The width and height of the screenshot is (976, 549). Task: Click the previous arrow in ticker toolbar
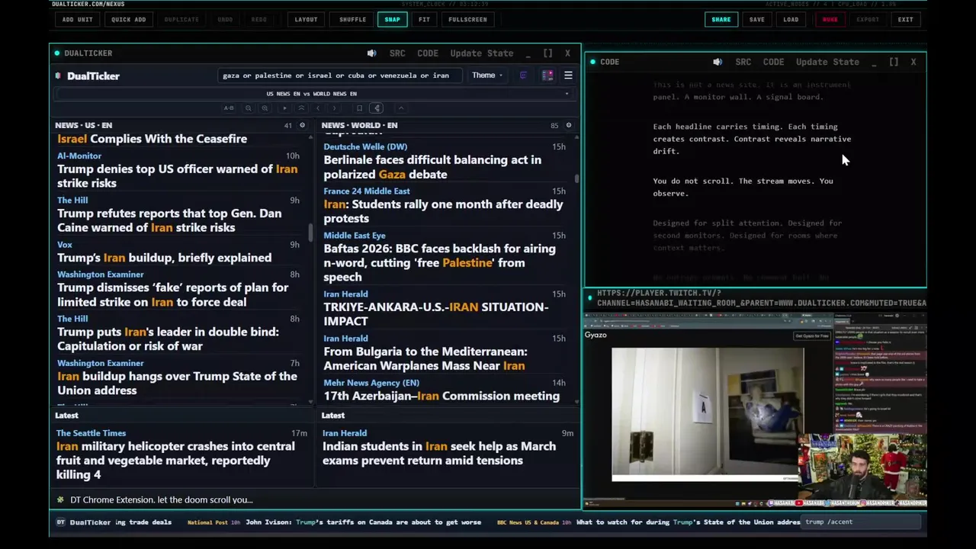pyautogui.click(x=318, y=108)
